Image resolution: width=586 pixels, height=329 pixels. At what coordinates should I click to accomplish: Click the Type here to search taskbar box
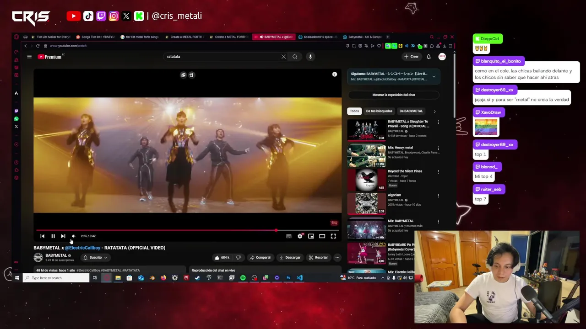click(x=56, y=278)
